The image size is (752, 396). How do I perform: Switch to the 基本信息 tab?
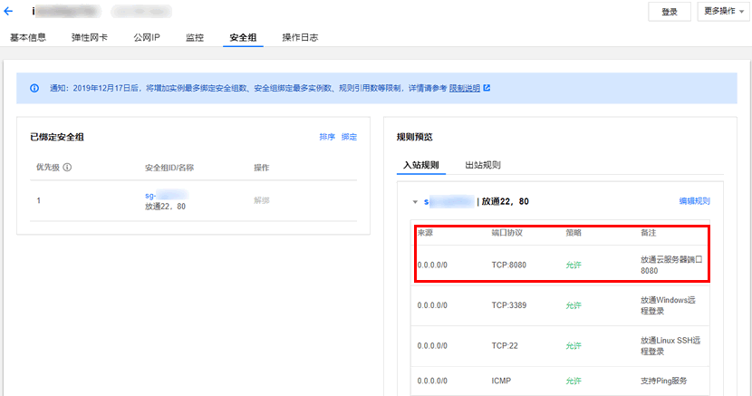point(28,38)
